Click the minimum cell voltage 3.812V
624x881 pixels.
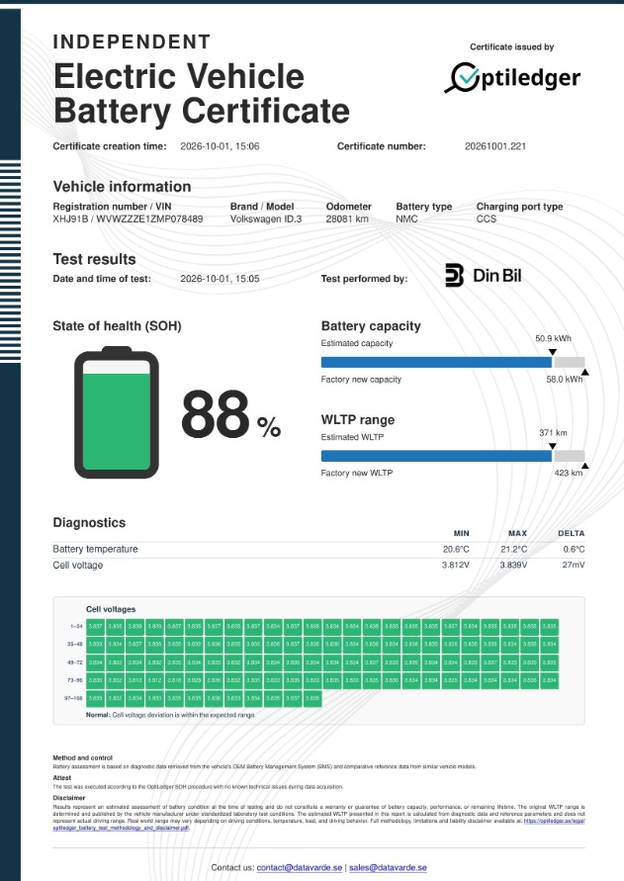tap(455, 565)
